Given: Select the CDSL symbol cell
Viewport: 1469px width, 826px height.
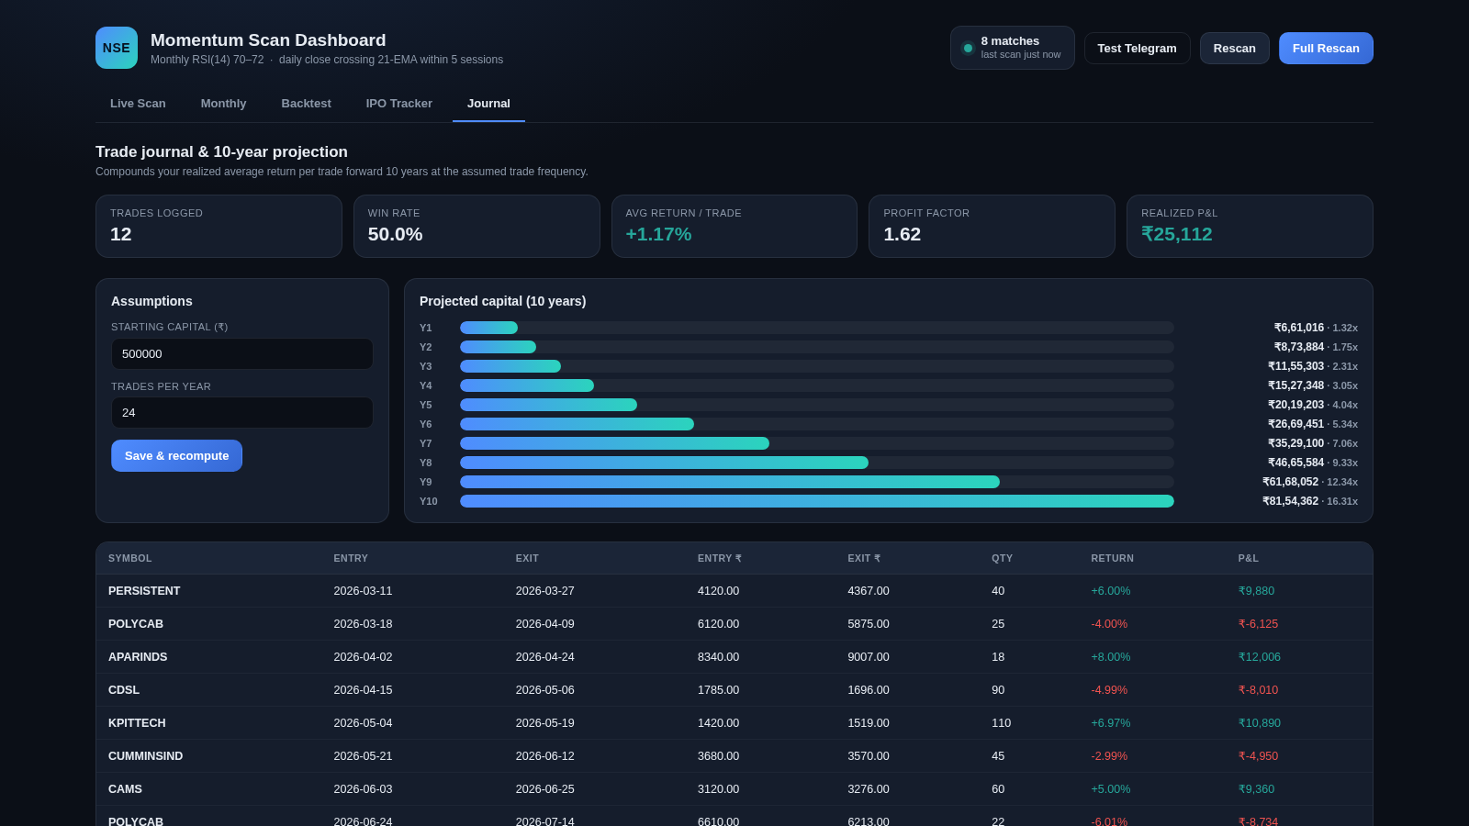Looking at the screenshot, I should coord(124,690).
